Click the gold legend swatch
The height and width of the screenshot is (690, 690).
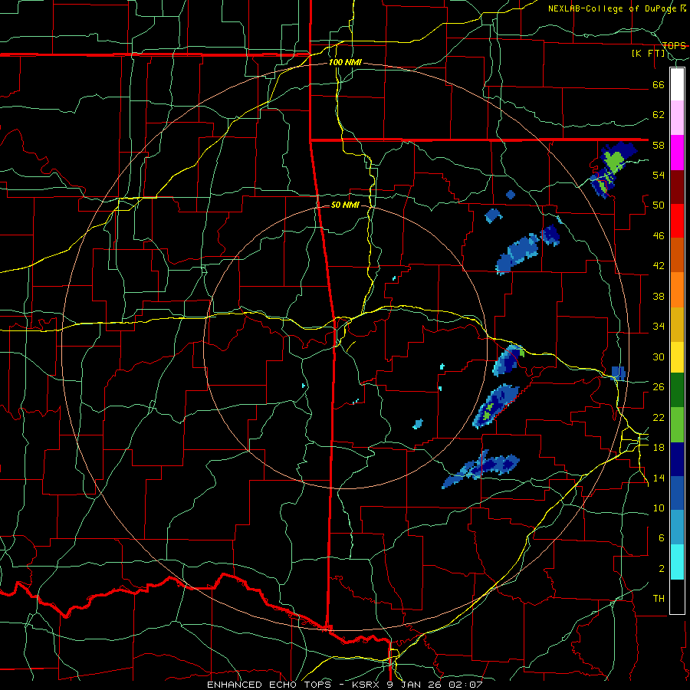[x=677, y=324]
